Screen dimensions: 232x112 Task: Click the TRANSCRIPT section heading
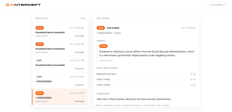pyautogui.click(x=103, y=94)
